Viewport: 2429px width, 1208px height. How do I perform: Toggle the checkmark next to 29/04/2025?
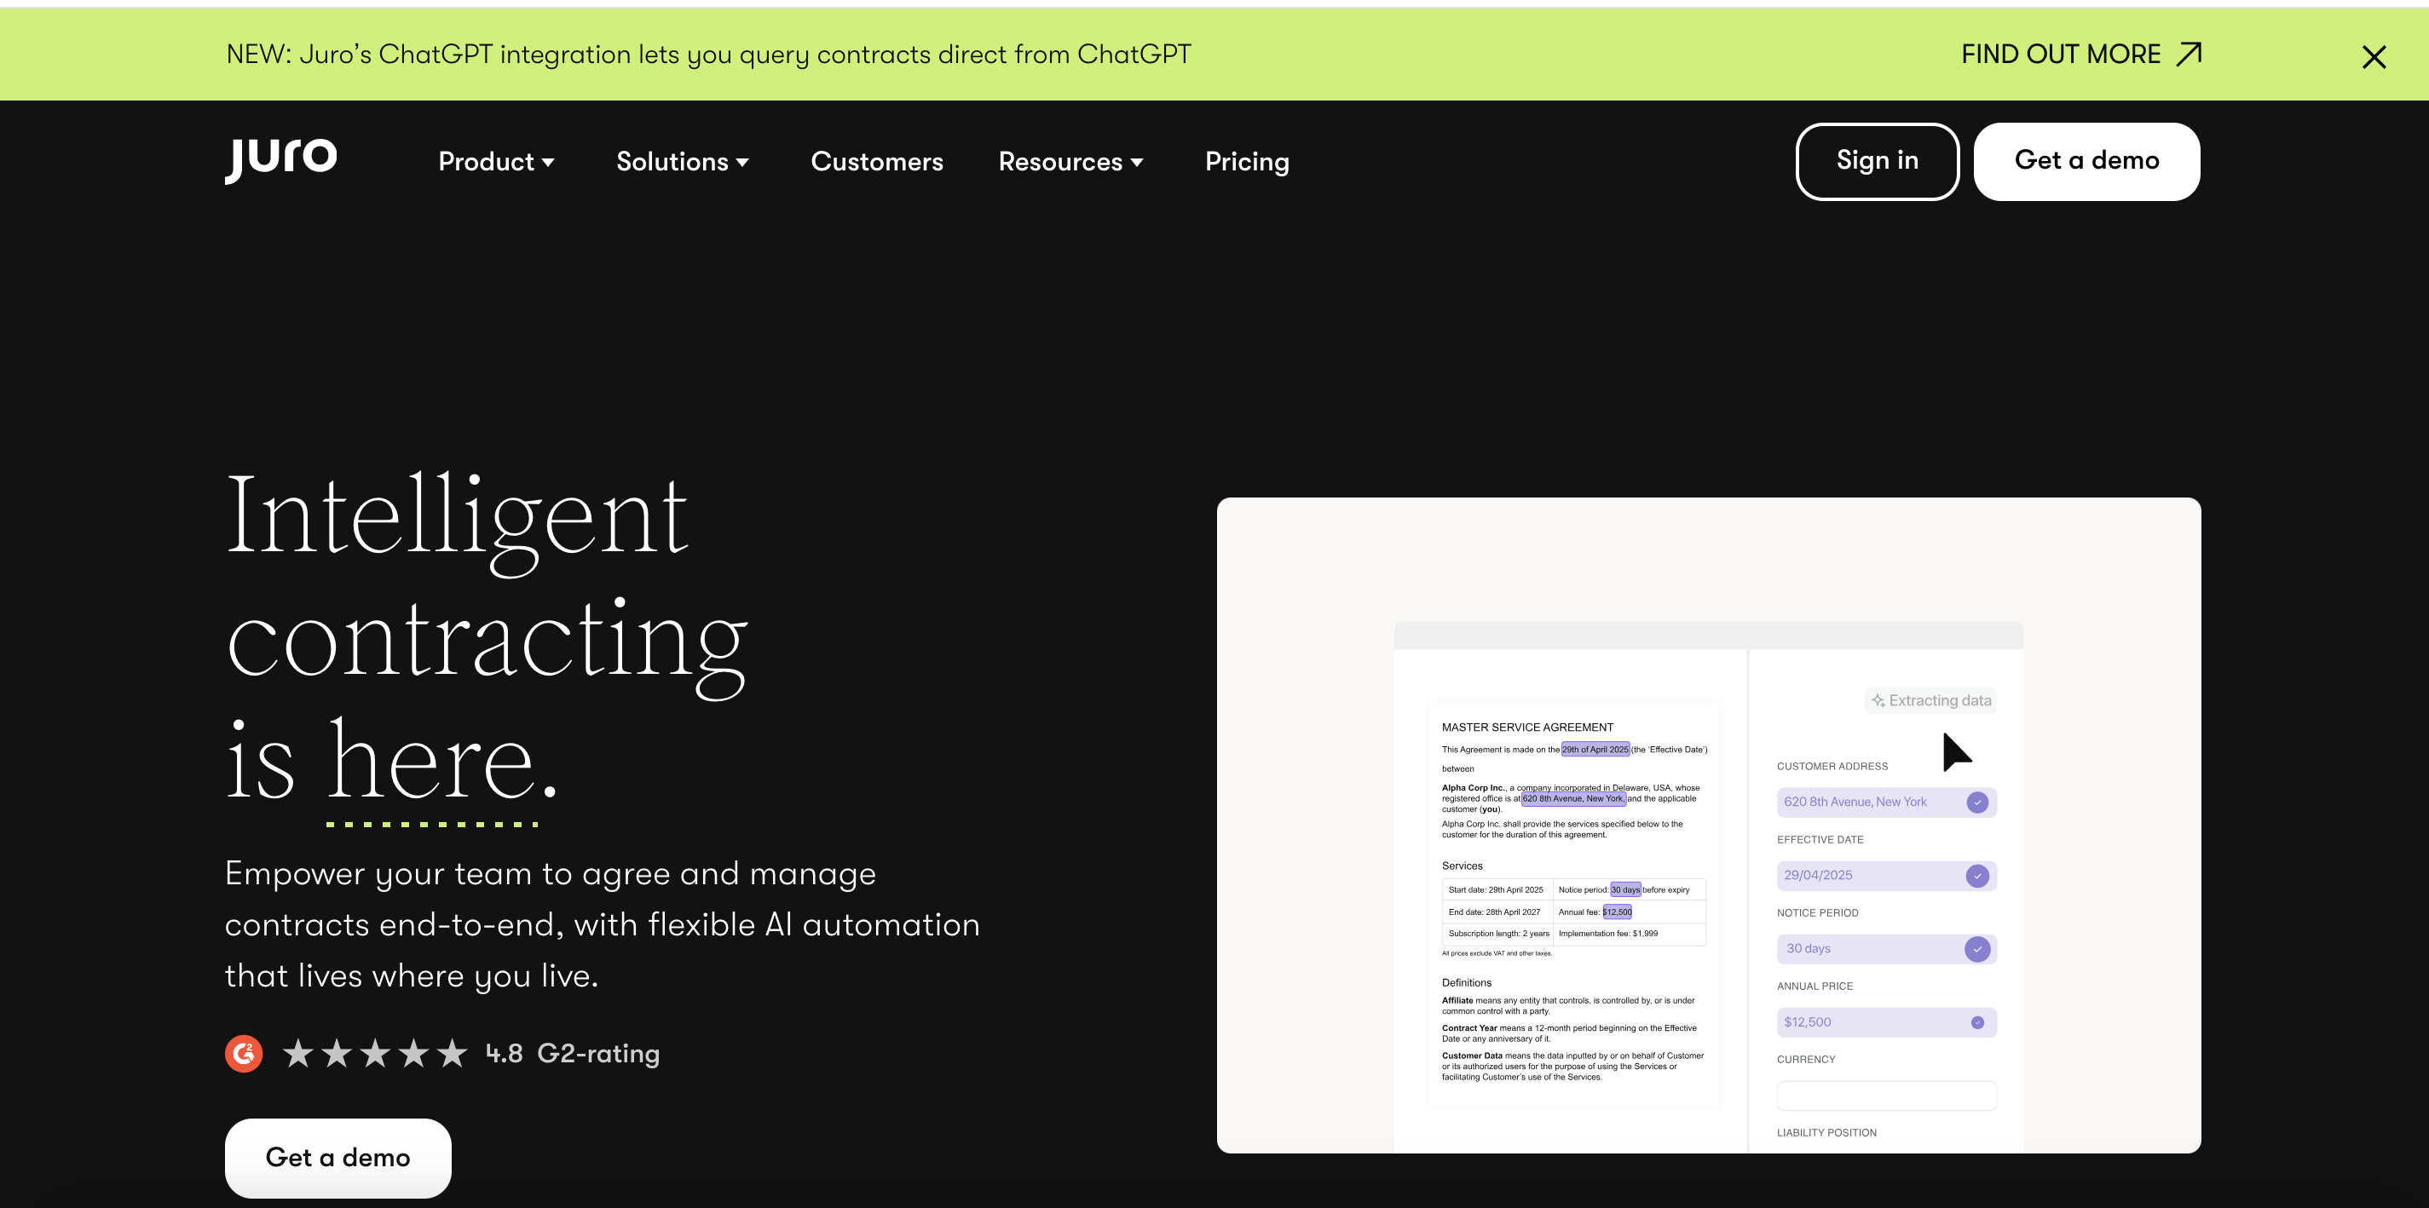tap(1977, 876)
